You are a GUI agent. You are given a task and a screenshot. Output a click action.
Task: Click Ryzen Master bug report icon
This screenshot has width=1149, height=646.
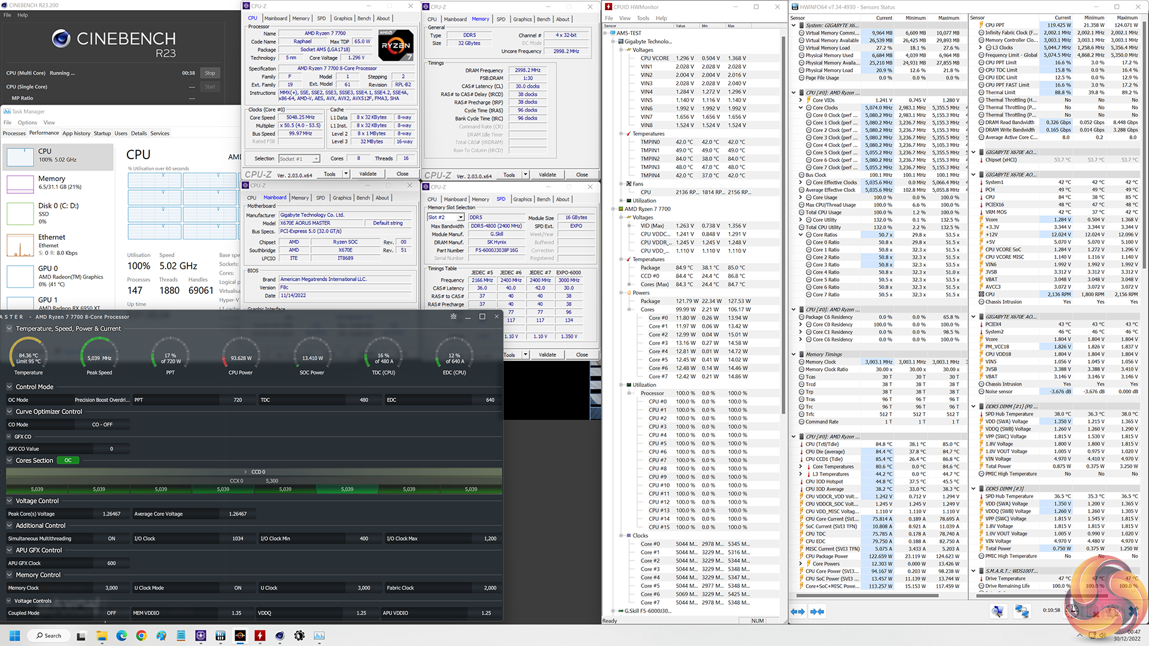[453, 316]
